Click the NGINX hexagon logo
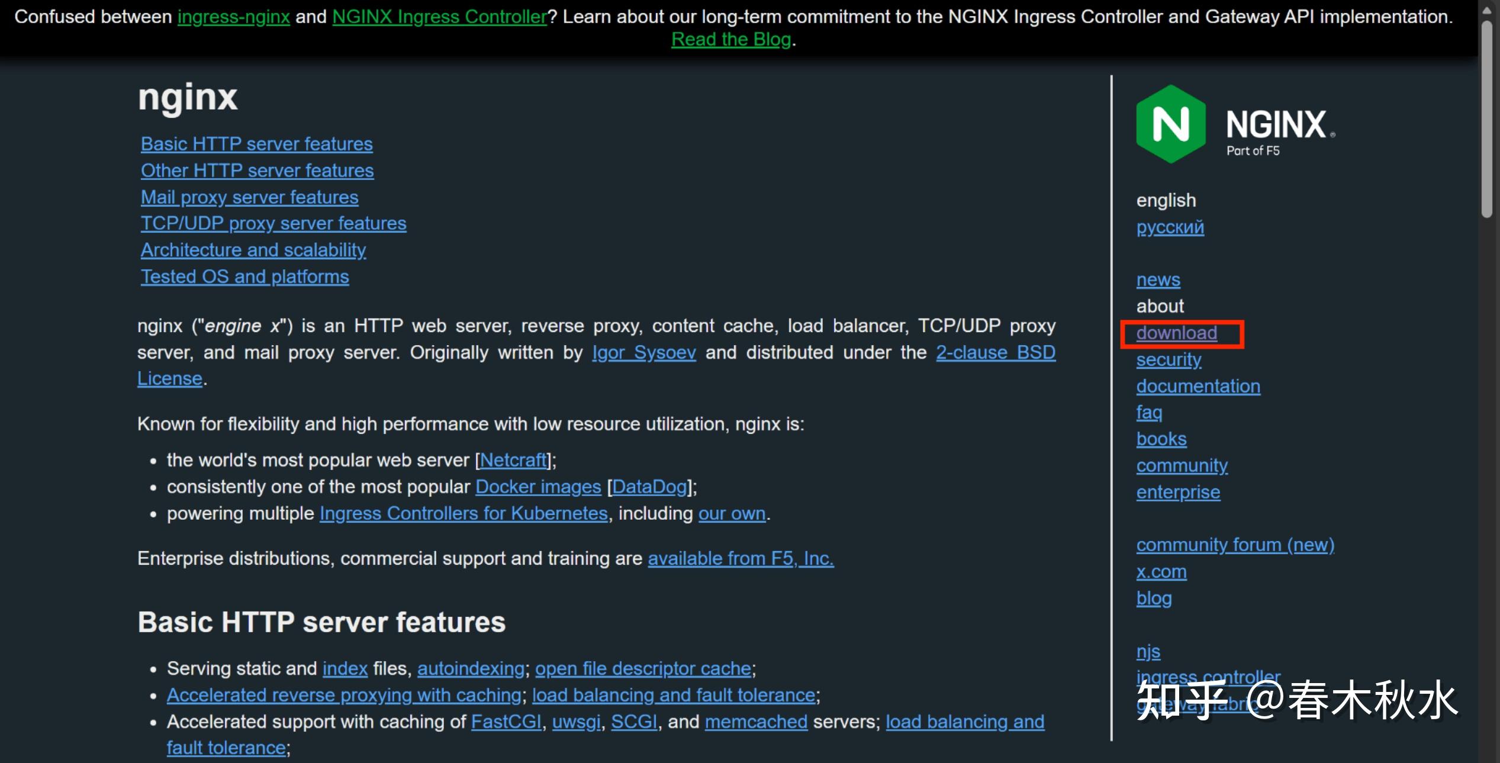1500x763 pixels. click(x=1170, y=124)
